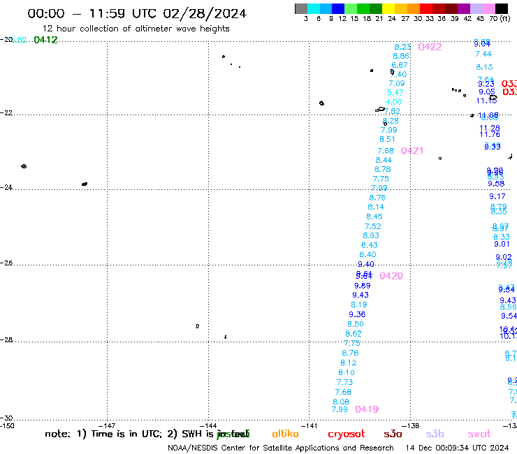Viewport: 517px width, 454px height.
Task: Click the wave height value 9.05
Action: point(487,92)
